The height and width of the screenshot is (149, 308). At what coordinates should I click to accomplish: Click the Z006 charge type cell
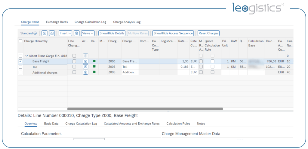pyautogui.click(x=114, y=72)
